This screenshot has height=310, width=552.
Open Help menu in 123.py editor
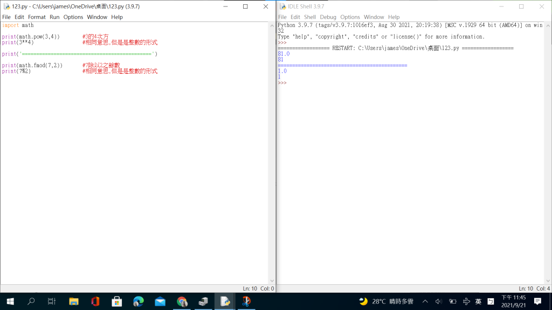pos(117,17)
